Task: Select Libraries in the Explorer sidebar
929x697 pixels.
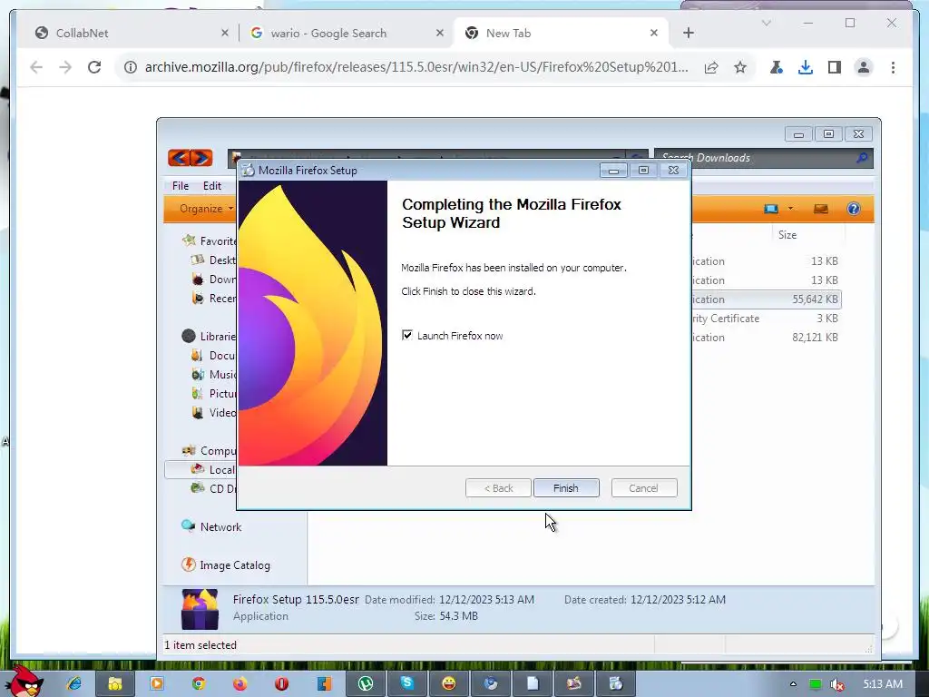Action: point(209,336)
